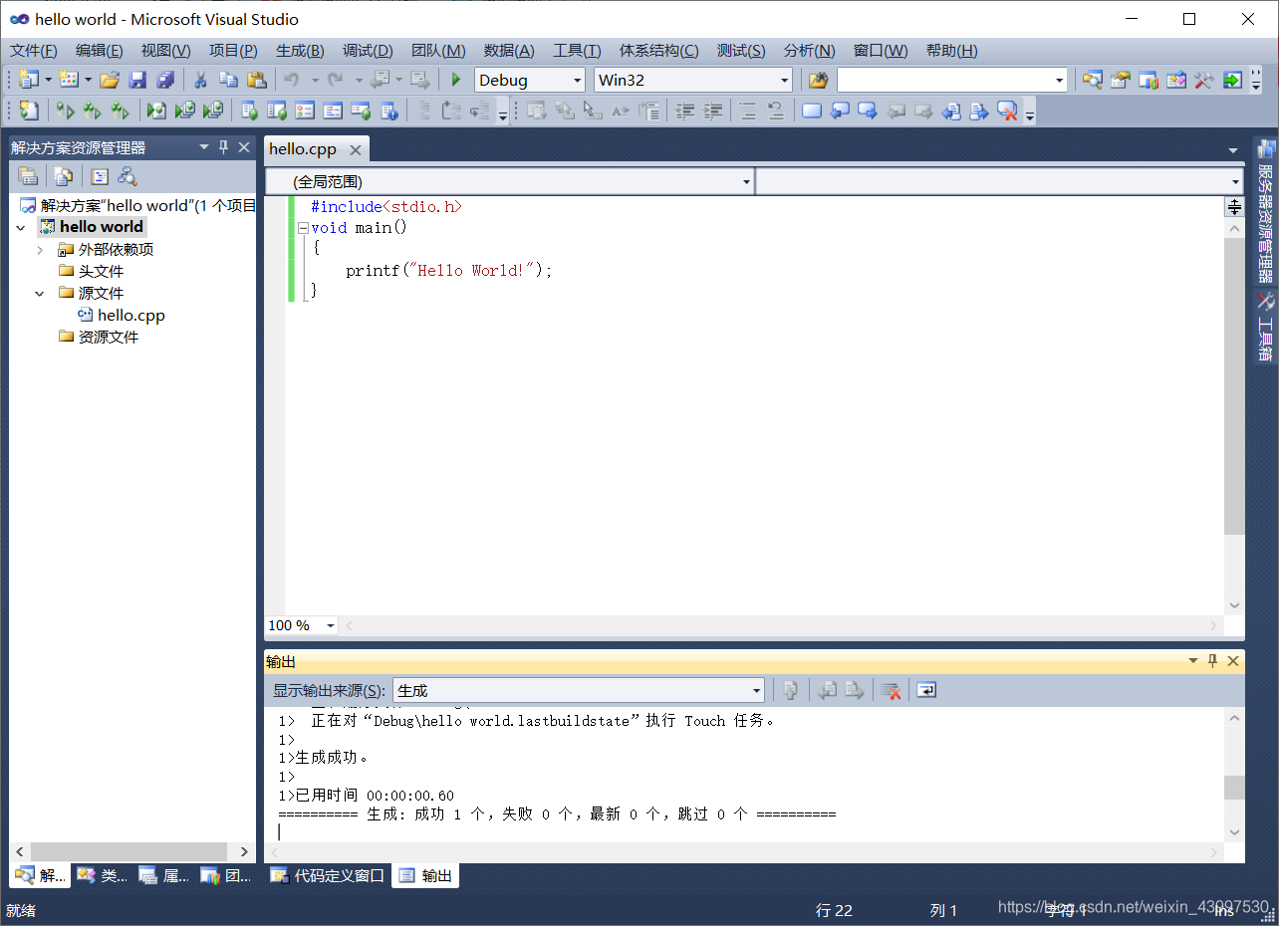Click the Clear All icon in Output panel
This screenshot has height=926, width=1279.
tap(892, 690)
